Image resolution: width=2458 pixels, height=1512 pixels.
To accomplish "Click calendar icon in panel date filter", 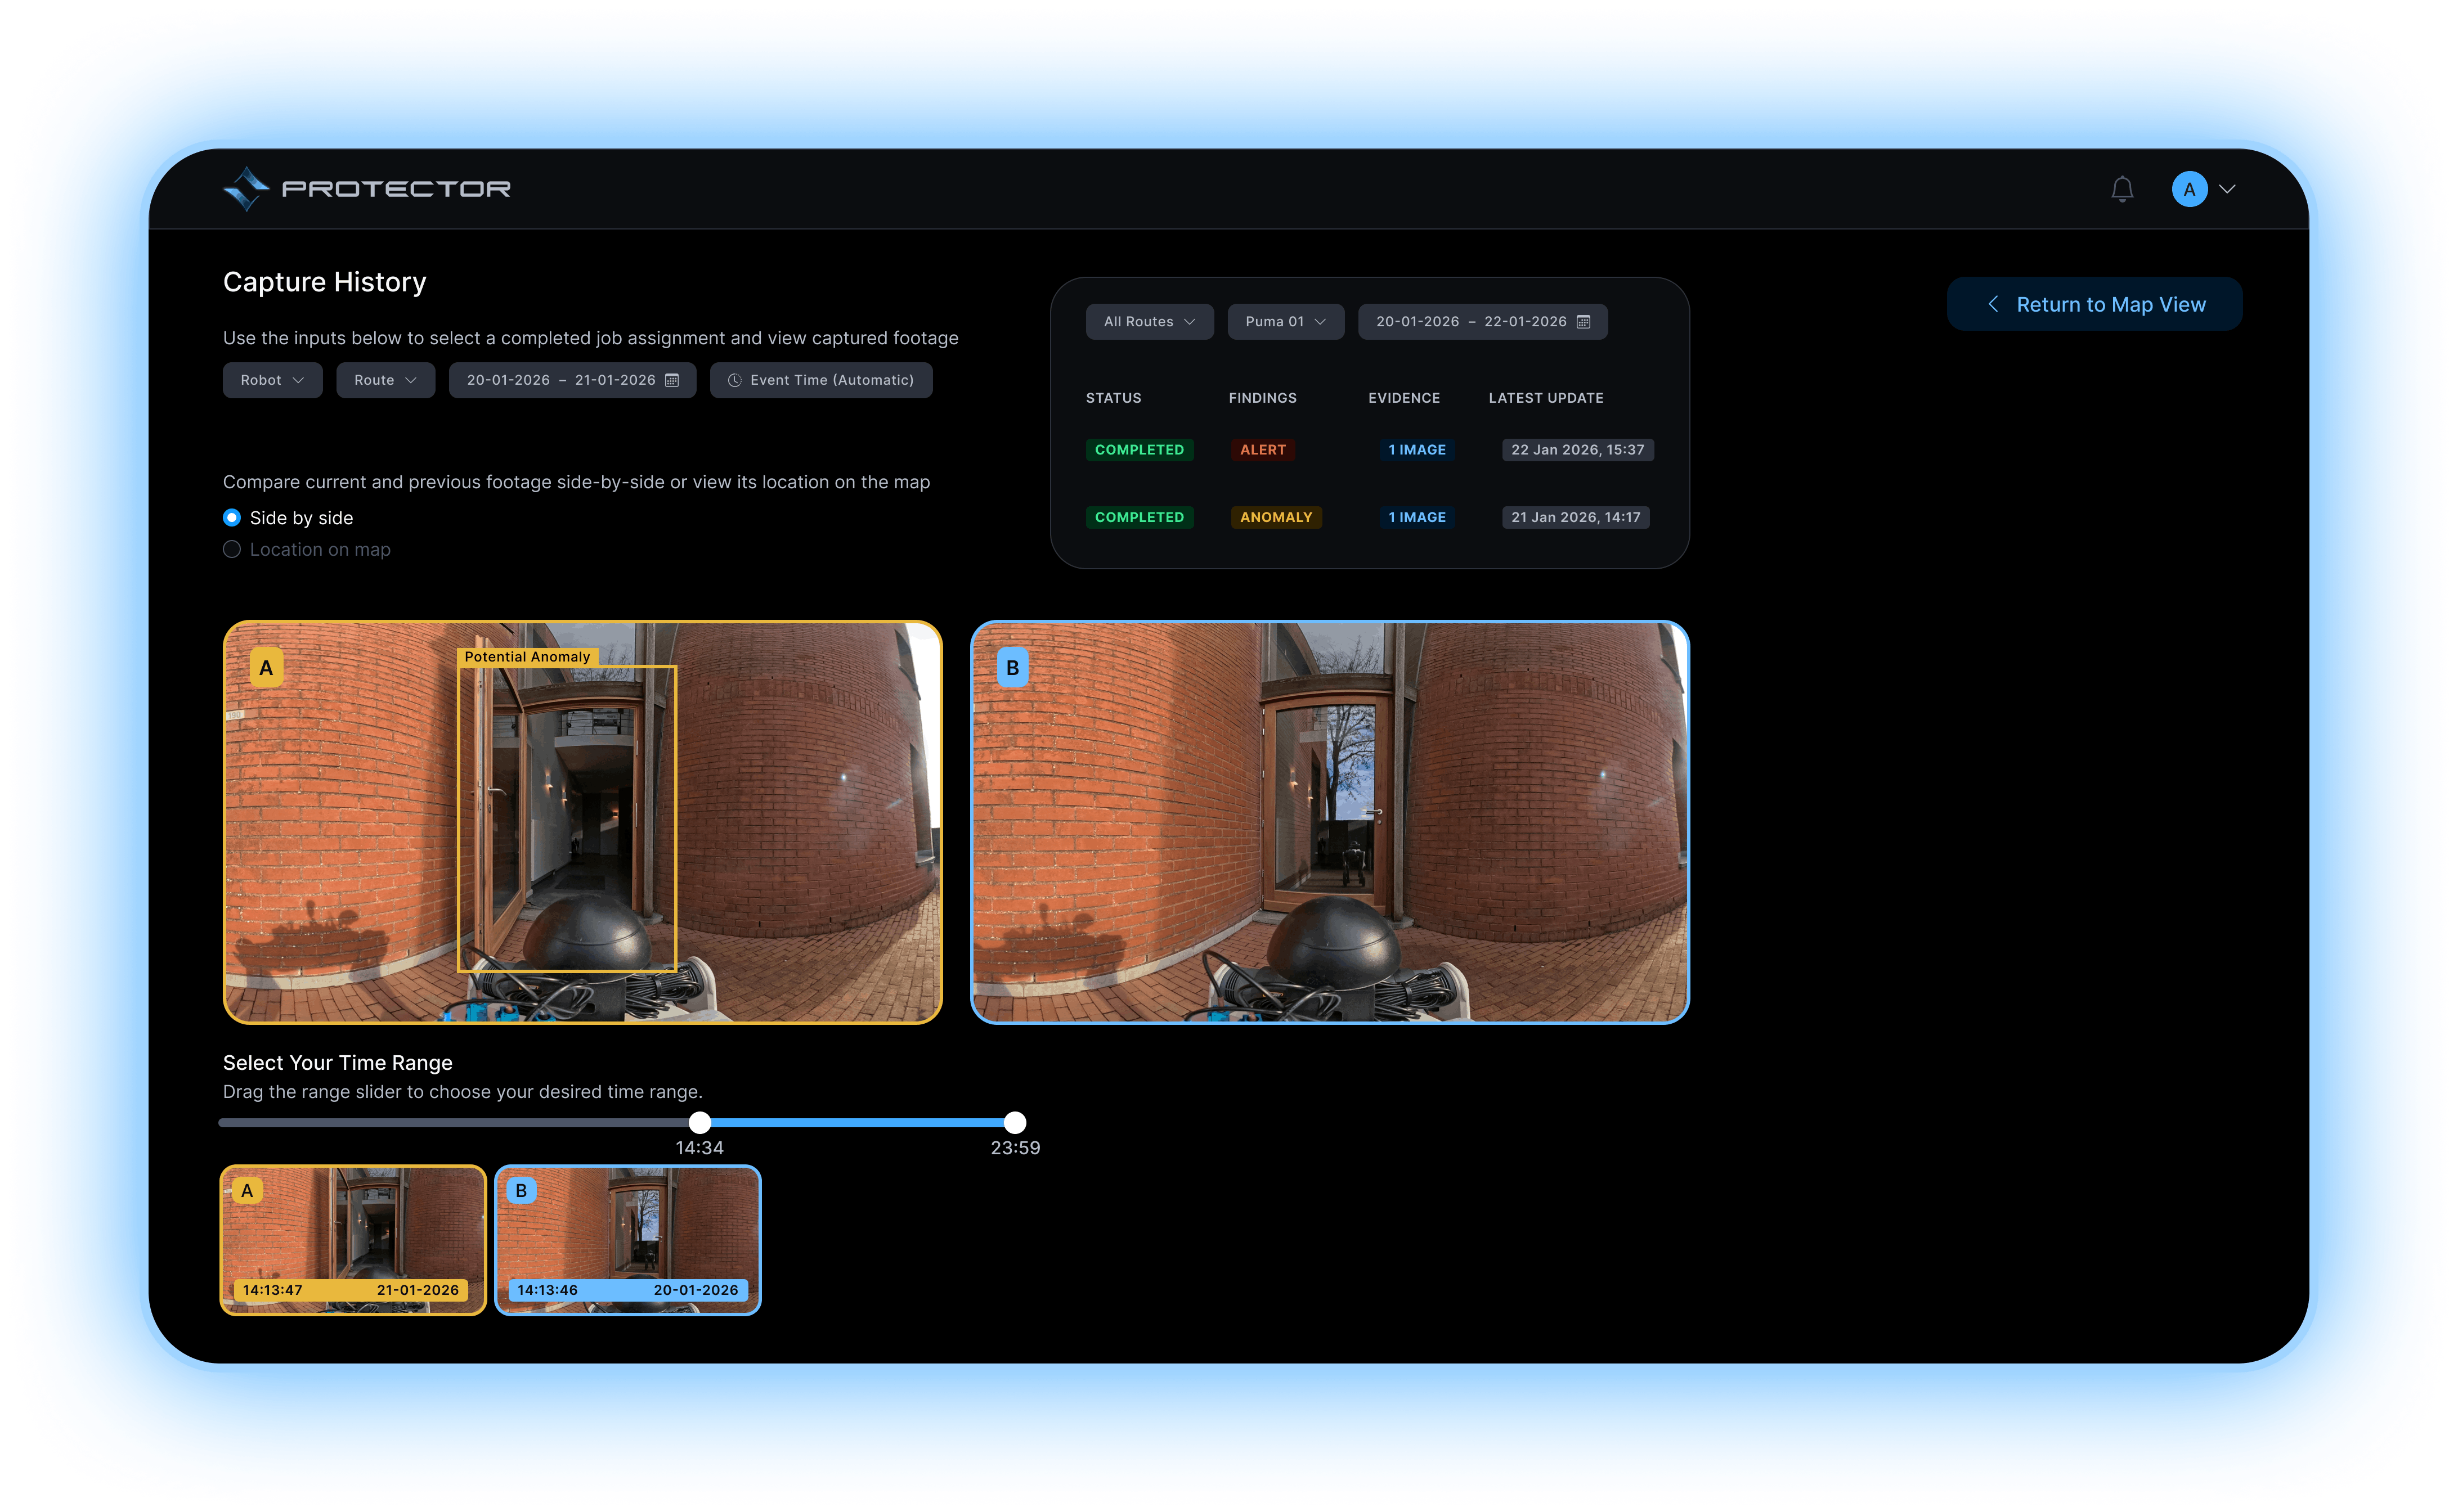I will click(x=1584, y=321).
